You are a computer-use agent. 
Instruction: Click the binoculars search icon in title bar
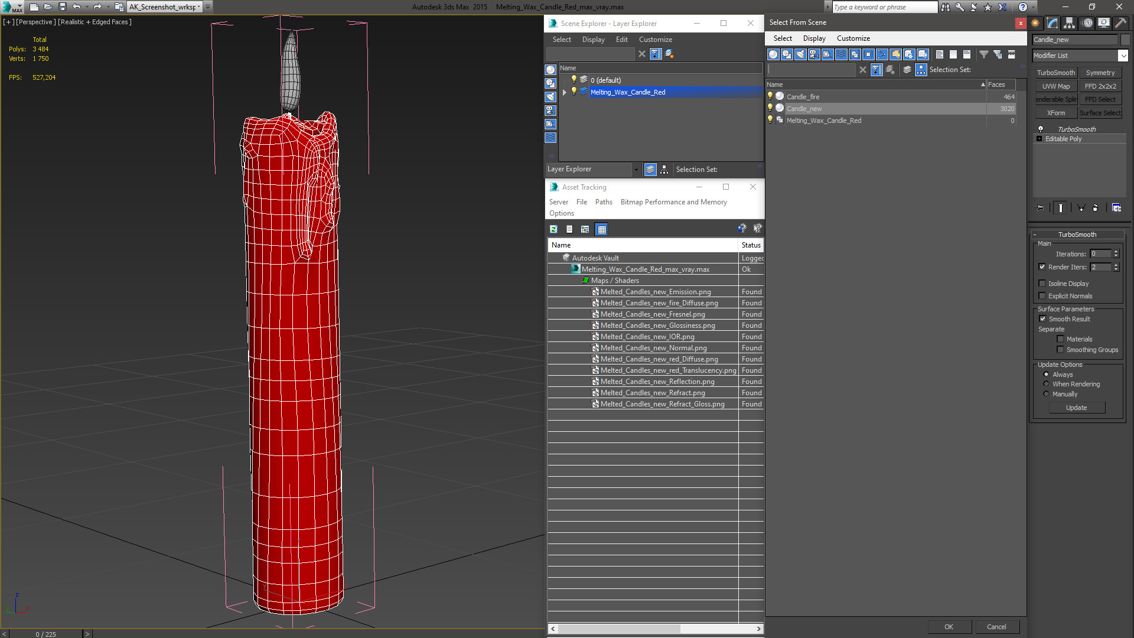coord(946,7)
